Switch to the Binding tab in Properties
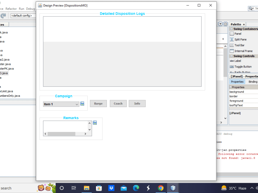 pyautogui.click(x=253, y=82)
